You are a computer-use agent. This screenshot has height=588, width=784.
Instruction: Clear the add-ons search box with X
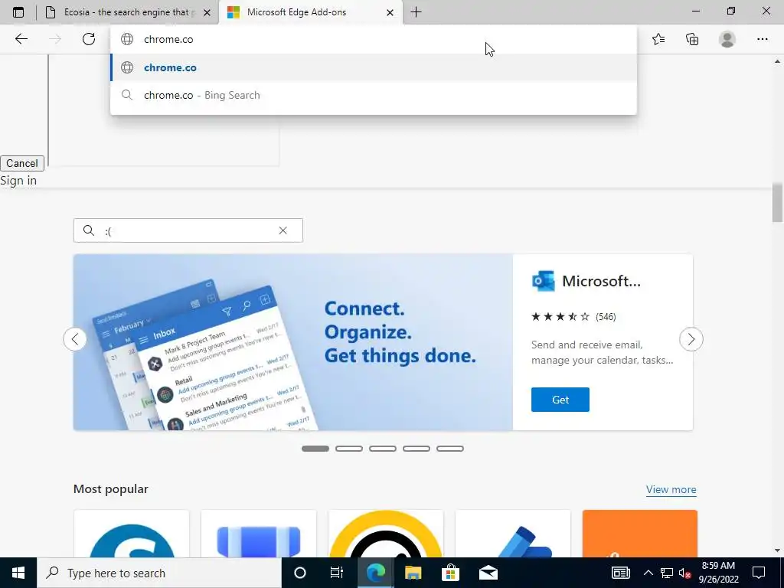(x=283, y=230)
